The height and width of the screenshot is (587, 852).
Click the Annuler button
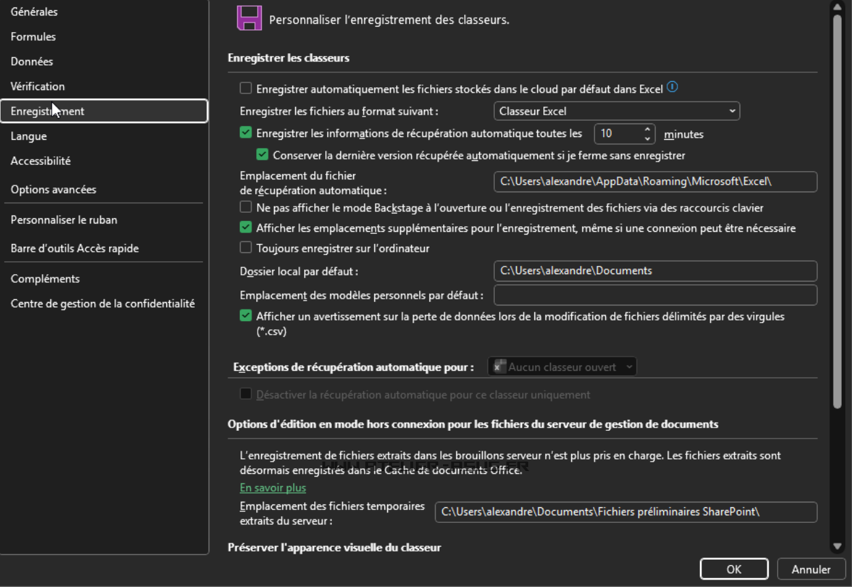pos(811,569)
